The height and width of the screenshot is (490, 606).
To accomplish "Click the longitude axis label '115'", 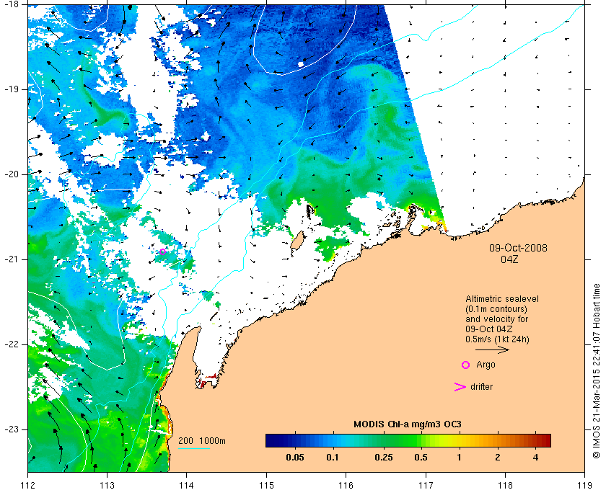I will pyautogui.click(x=266, y=484).
